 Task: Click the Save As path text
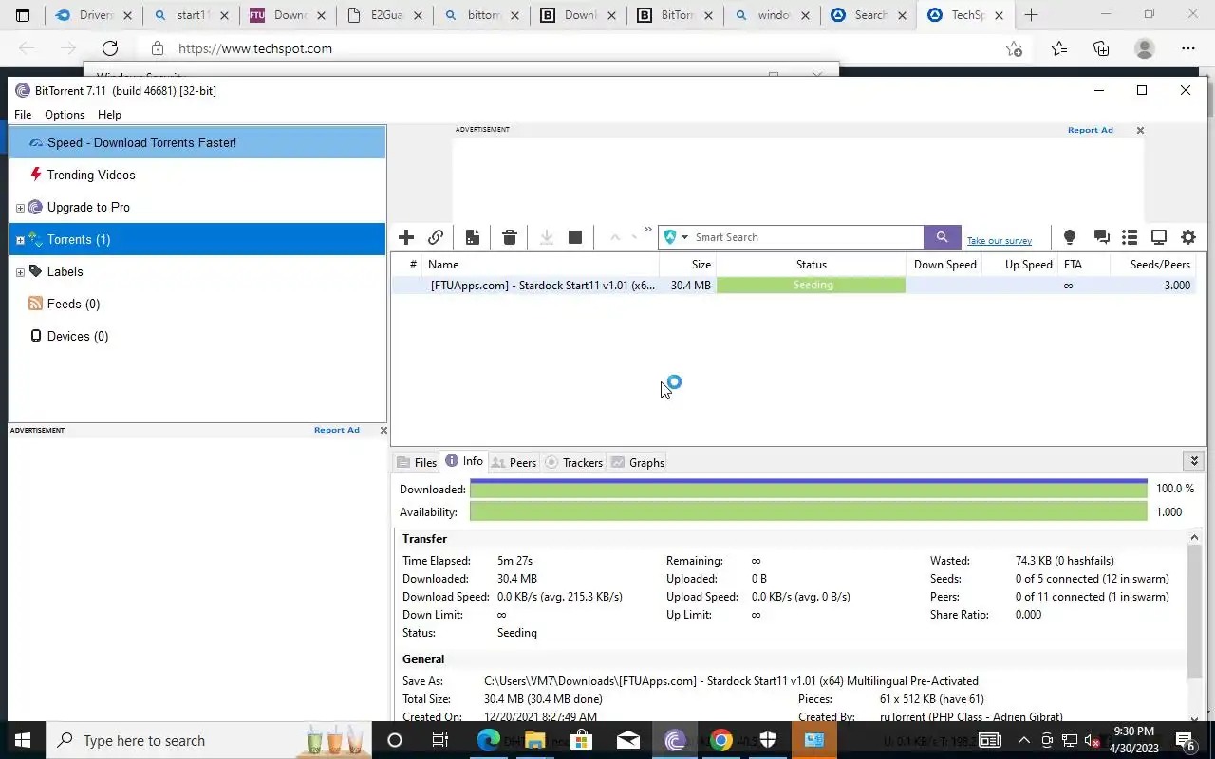731,681
